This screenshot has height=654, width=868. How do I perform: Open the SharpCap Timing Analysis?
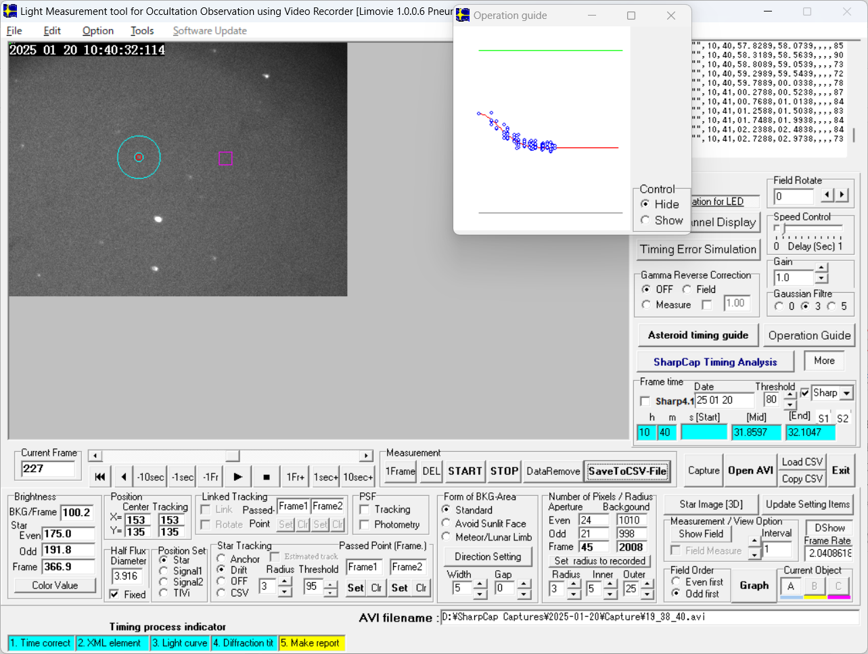[x=714, y=362]
